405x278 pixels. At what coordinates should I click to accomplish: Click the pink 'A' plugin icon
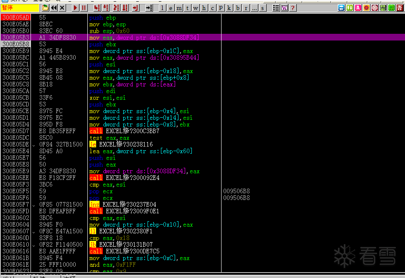click(358, 8)
